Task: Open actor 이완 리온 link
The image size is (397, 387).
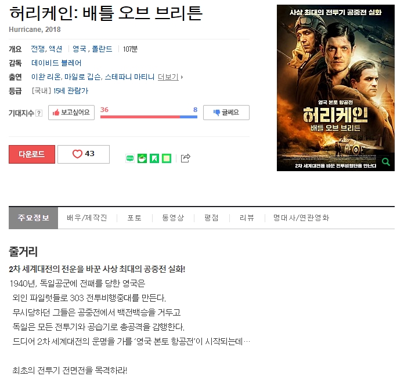Action: [x=46, y=77]
